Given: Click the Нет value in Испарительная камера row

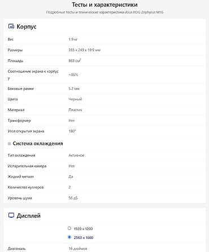Looking at the screenshot, I should (x=72, y=166).
